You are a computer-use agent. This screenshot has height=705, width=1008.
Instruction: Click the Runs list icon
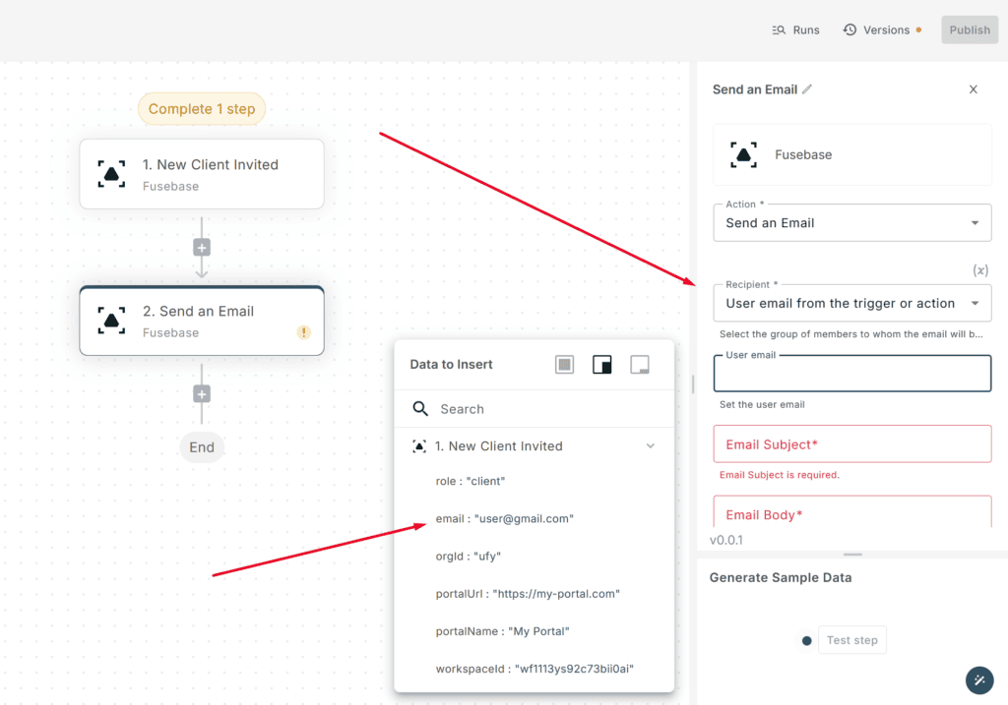point(779,30)
